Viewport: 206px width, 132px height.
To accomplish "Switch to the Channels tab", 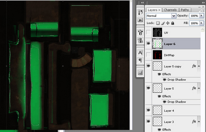I will point(170,10).
